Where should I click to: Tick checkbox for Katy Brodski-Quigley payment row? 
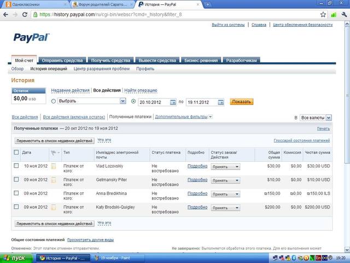tap(16, 207)
